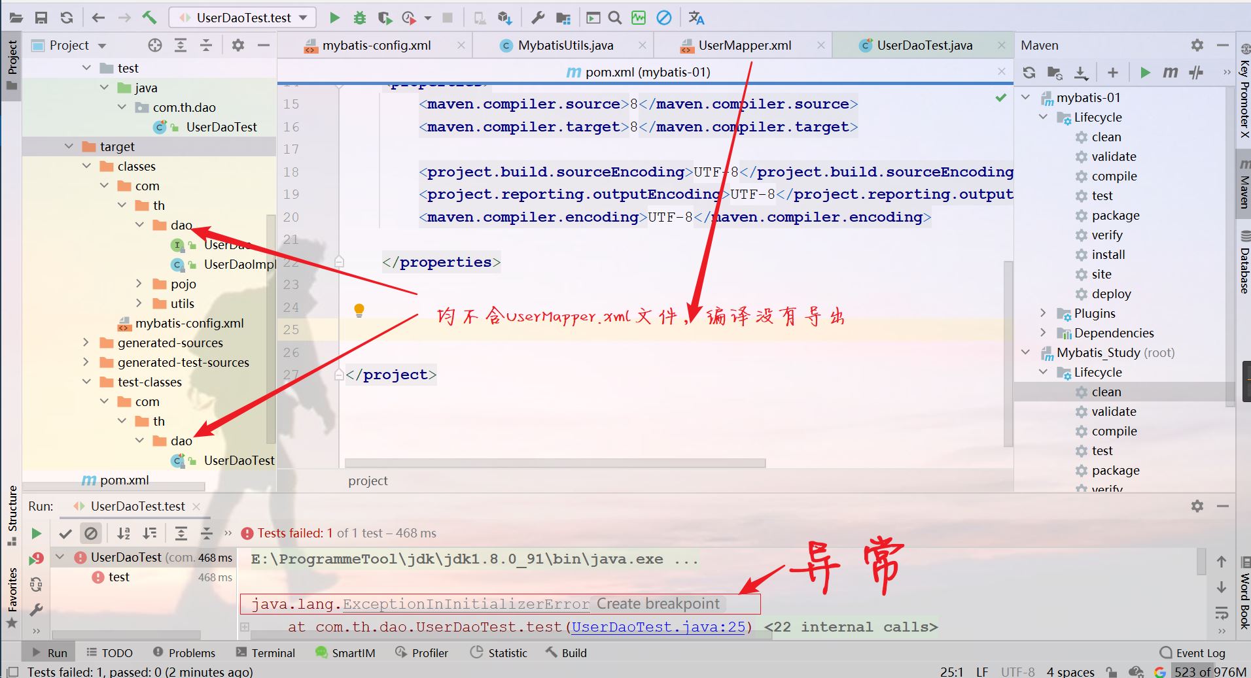Navigate back with the left arrow icon

[99, 18]
